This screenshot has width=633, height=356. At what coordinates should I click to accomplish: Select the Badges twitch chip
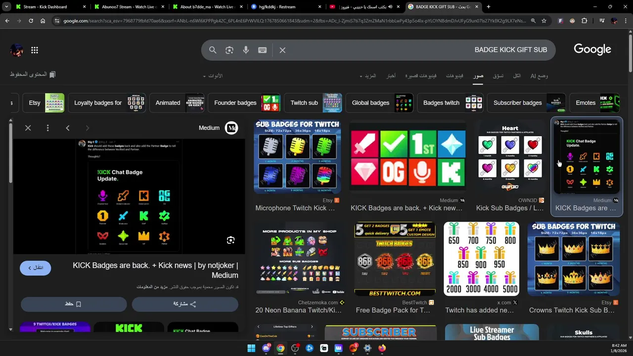click(451, 103)
